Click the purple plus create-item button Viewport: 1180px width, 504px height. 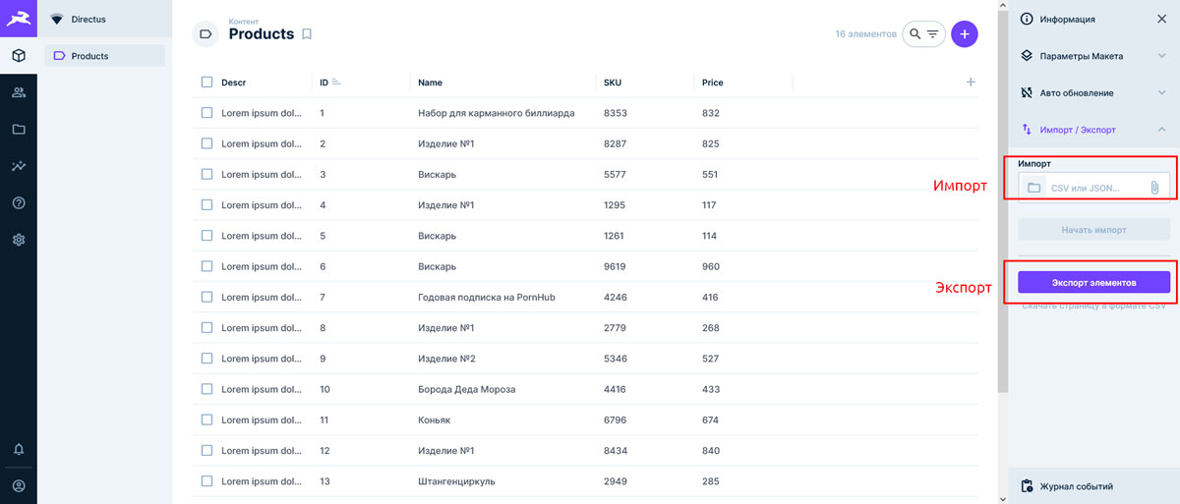coord(965,34)
